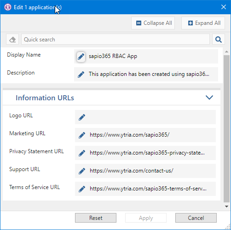Edit the Description using its pencil icon
The height and width of the screenshot is (230, 231).
81,75
